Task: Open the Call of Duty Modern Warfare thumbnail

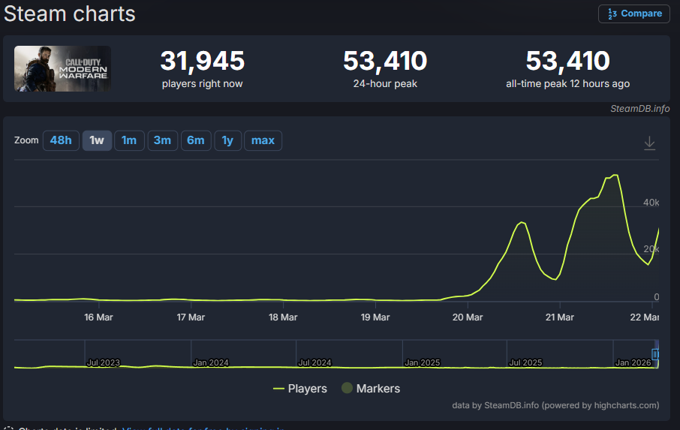Action: (62, 68)
